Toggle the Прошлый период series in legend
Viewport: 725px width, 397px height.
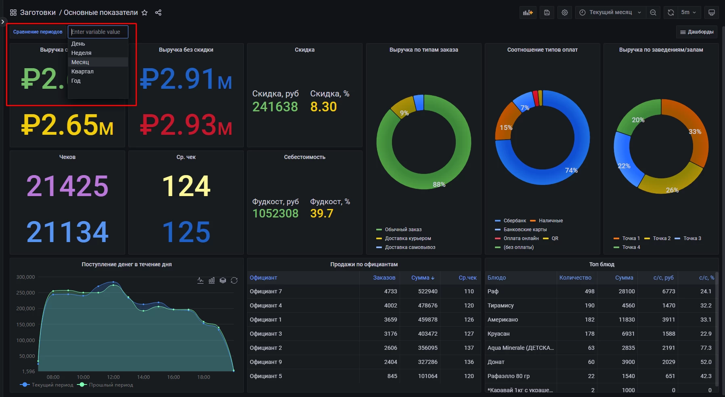click(x=111, y=385)
